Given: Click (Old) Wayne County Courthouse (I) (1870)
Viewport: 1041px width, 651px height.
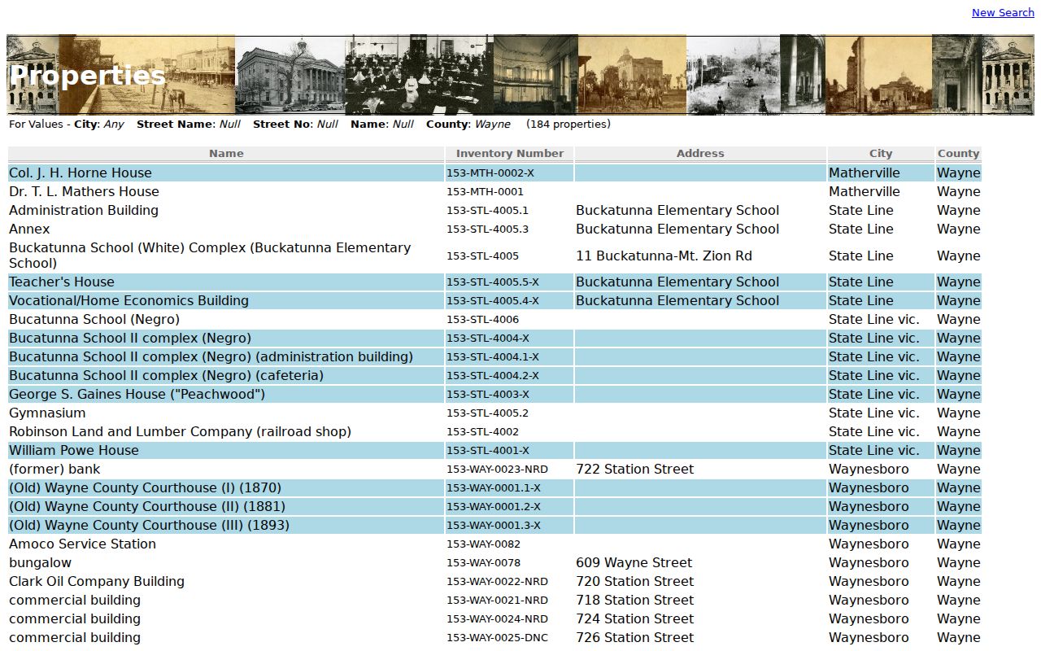Looking at the screenshot, I should 145,487.
